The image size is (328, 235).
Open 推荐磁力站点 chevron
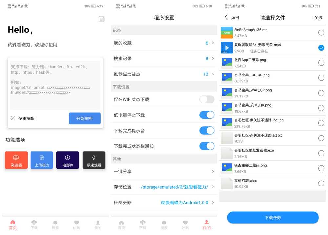(x=213, y=74)
